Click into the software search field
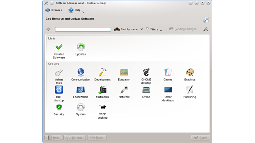The width and height of the screenshot is (255, 143). point(83,29)
